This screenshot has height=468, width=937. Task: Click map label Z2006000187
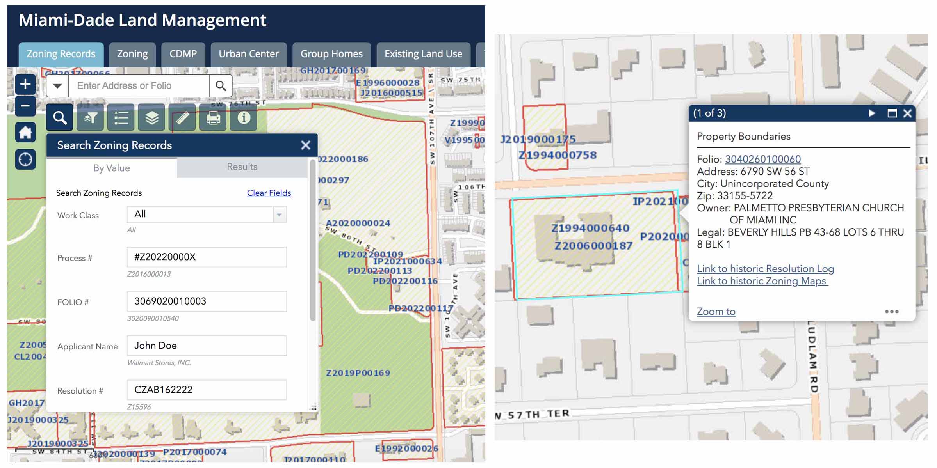click(593, 246)
